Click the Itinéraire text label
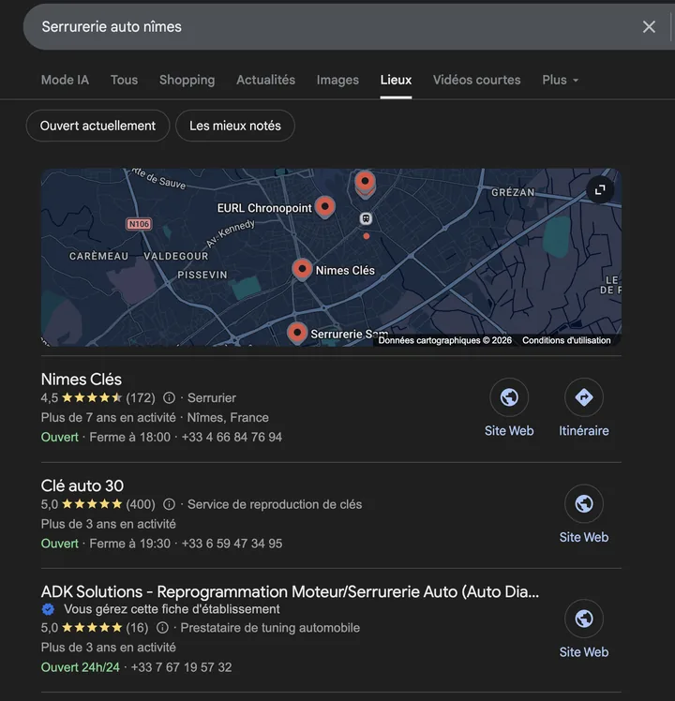Screen dimensions: 675x701 tap(584, 430)
